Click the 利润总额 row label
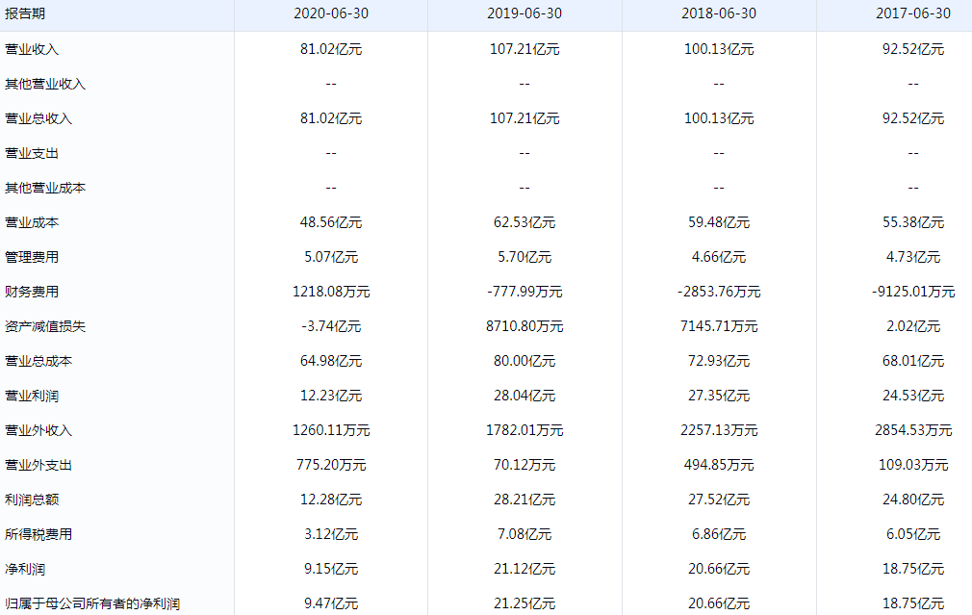This screenshot has width=972, height=615. click(32, 500)
